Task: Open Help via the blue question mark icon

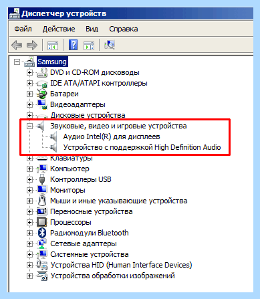Action: pyautogui.click(x=73, y=45)
